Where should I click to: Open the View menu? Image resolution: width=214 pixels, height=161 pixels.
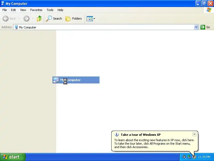click(23, 10)
